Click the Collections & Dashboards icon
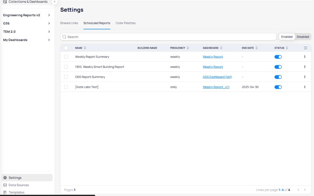Image resolution: width=314 pixels, height=196 pixels. (5, 2)
